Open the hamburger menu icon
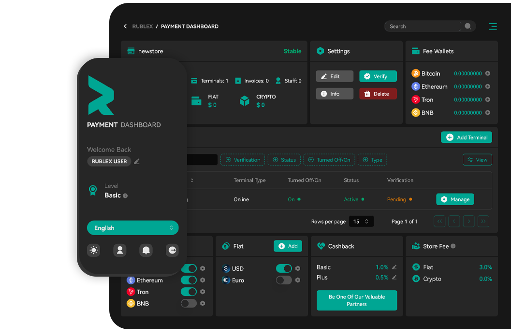511x336 pixels. [493, 27]
